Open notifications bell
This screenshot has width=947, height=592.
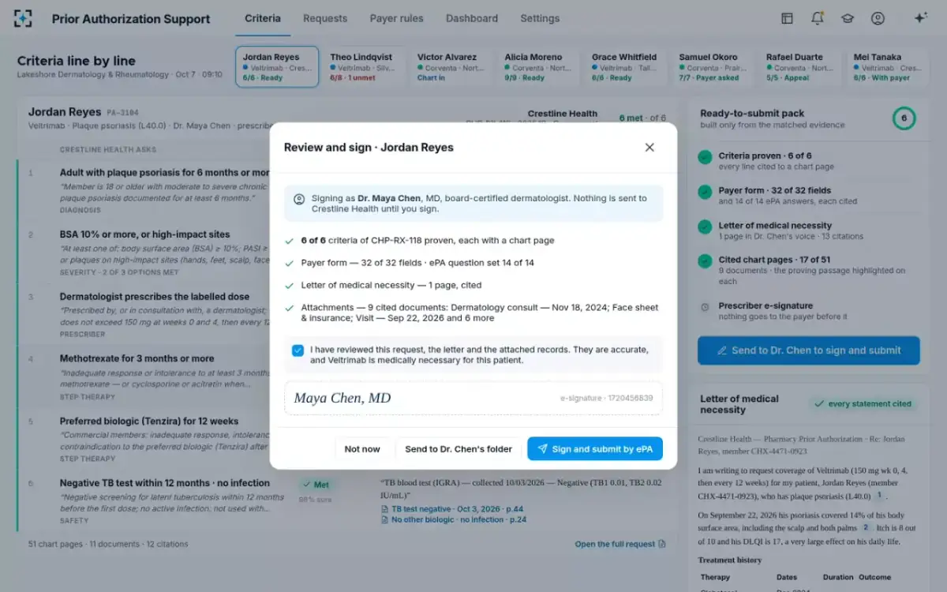click(x=817, y=18)
